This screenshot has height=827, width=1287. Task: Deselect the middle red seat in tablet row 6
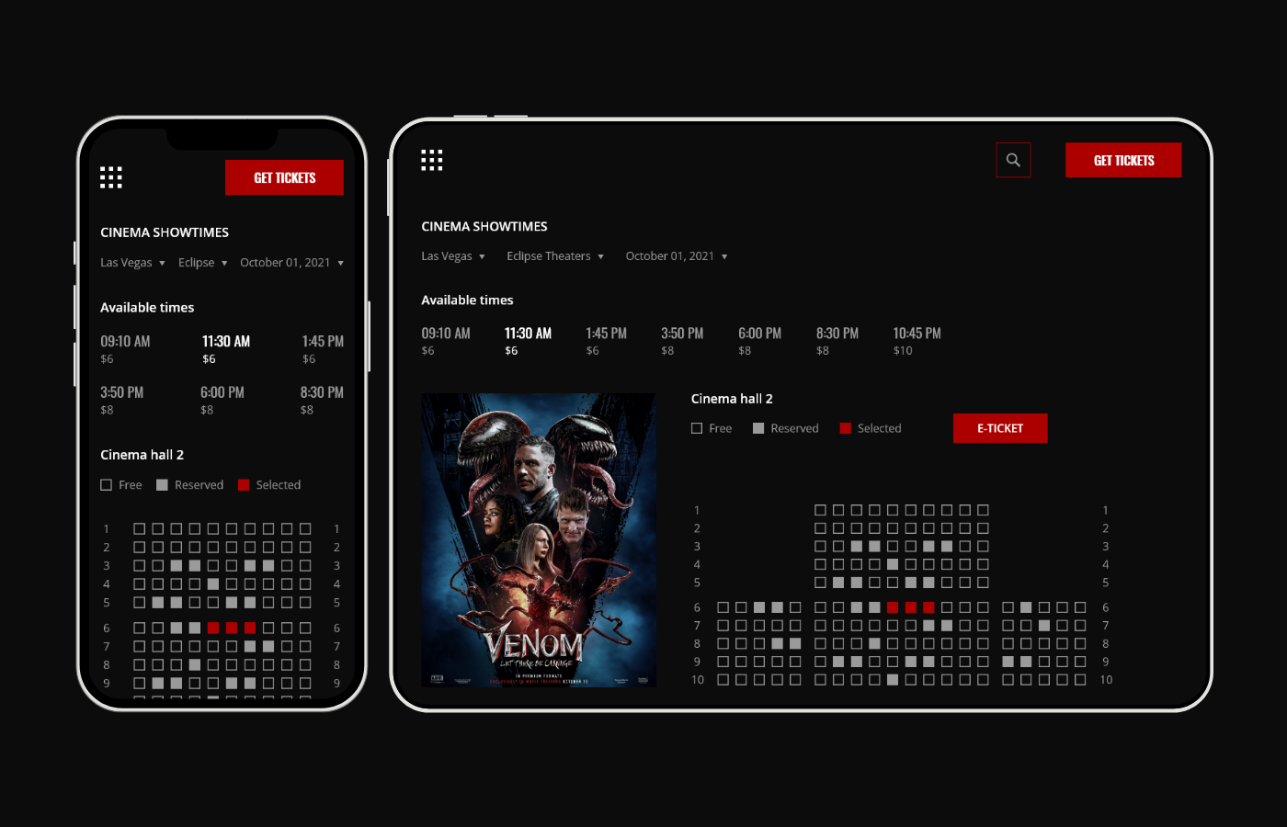click(x=911, y=607)
